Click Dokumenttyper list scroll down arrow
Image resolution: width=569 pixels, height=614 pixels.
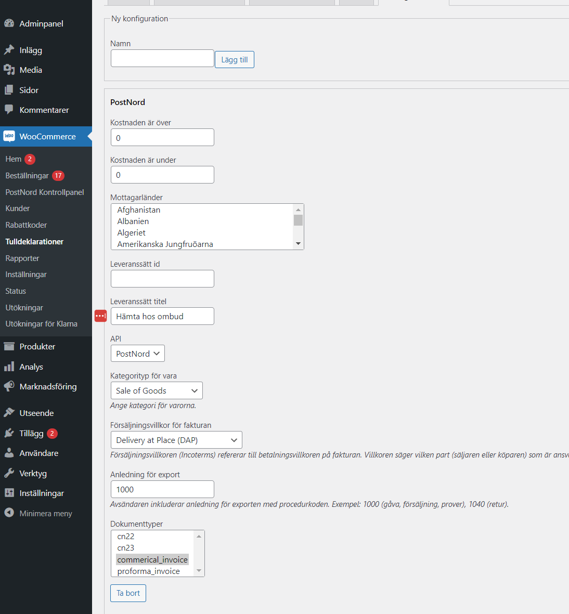click(x=199, y=570)
